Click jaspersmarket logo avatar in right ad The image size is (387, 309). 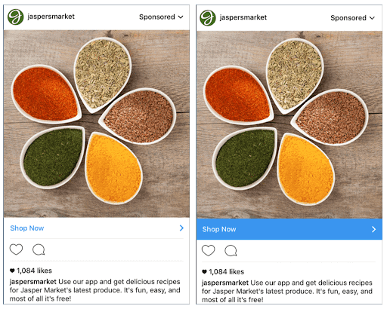point(208,18)
